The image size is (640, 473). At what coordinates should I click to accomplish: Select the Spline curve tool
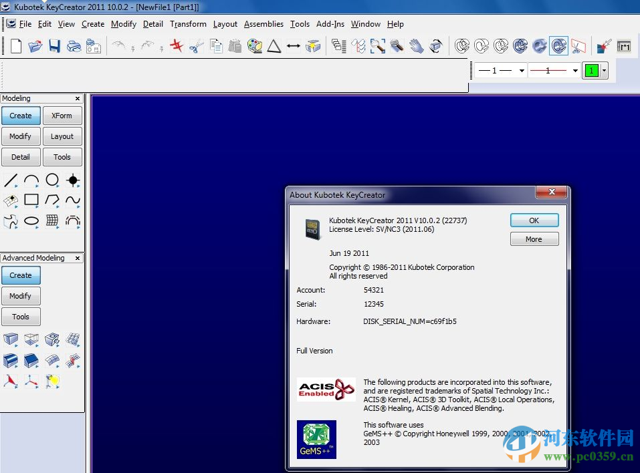click(x=73, y=200)
